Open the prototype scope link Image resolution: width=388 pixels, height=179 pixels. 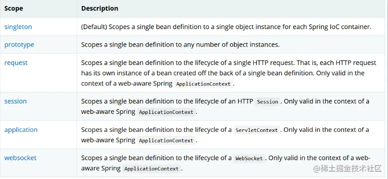(19, 45)
